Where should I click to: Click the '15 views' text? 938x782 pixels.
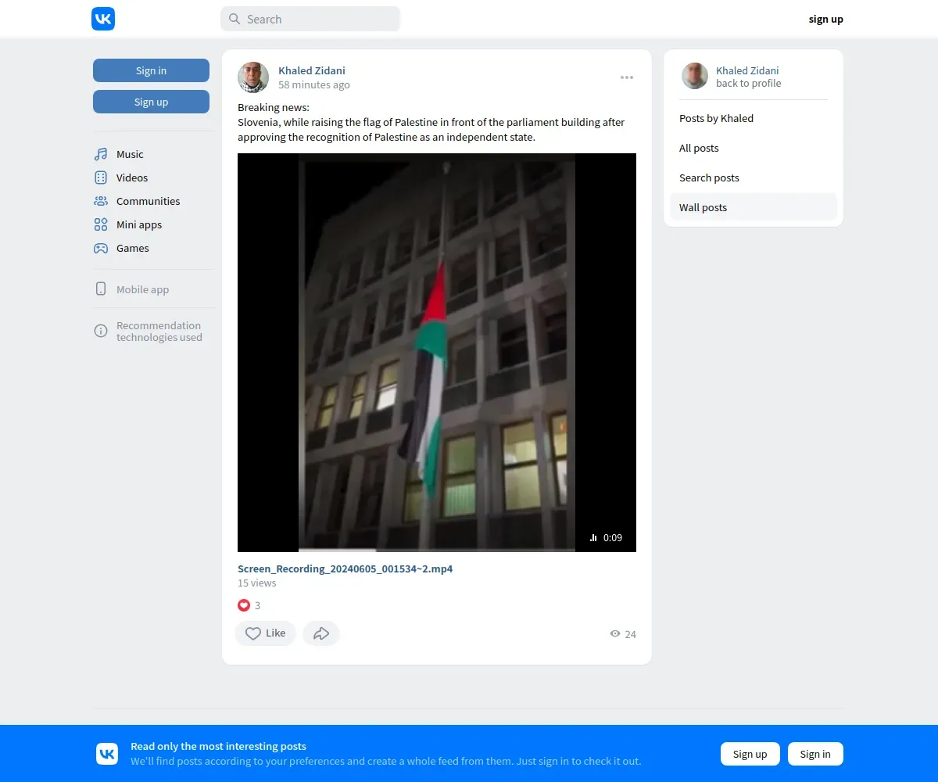[257, 583]
